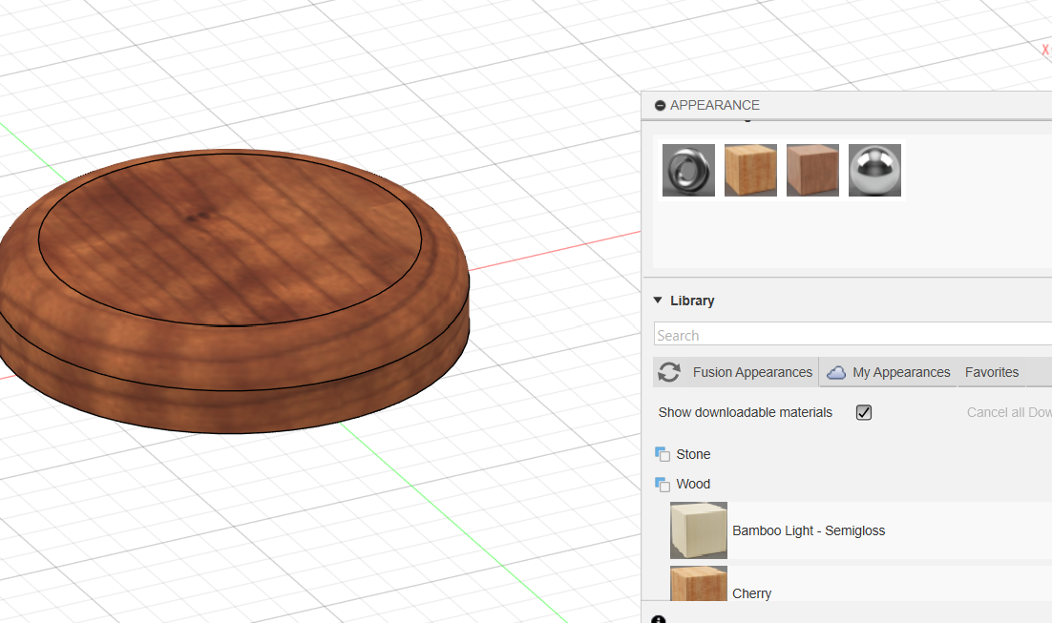1052x623 pixels.
Task: Select the reddish-brown wood cube swatch
Action: pos(812,171)
